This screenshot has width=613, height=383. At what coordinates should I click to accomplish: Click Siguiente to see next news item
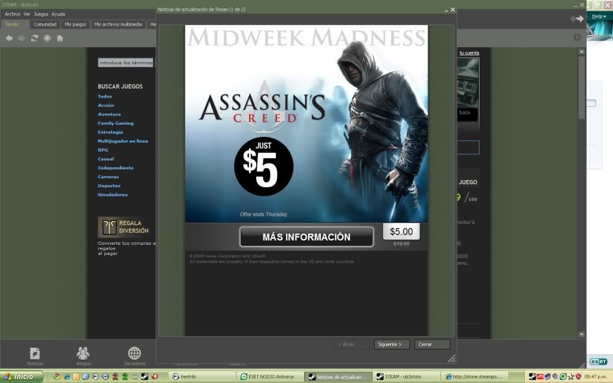[x=392, y=344]
